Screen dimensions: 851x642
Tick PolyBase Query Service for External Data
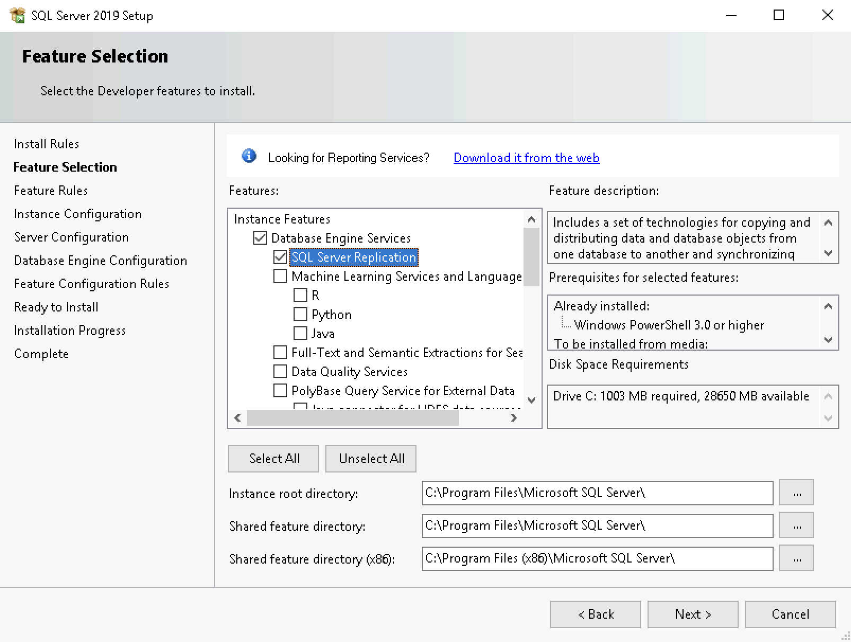pyautogui.click(x=280, y=391)
